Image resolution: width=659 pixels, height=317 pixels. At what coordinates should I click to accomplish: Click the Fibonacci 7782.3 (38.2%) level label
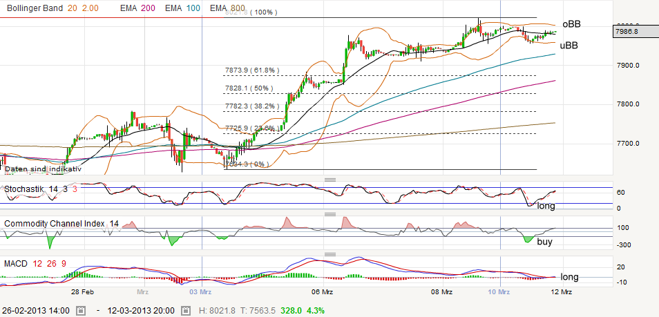[252, 106]
